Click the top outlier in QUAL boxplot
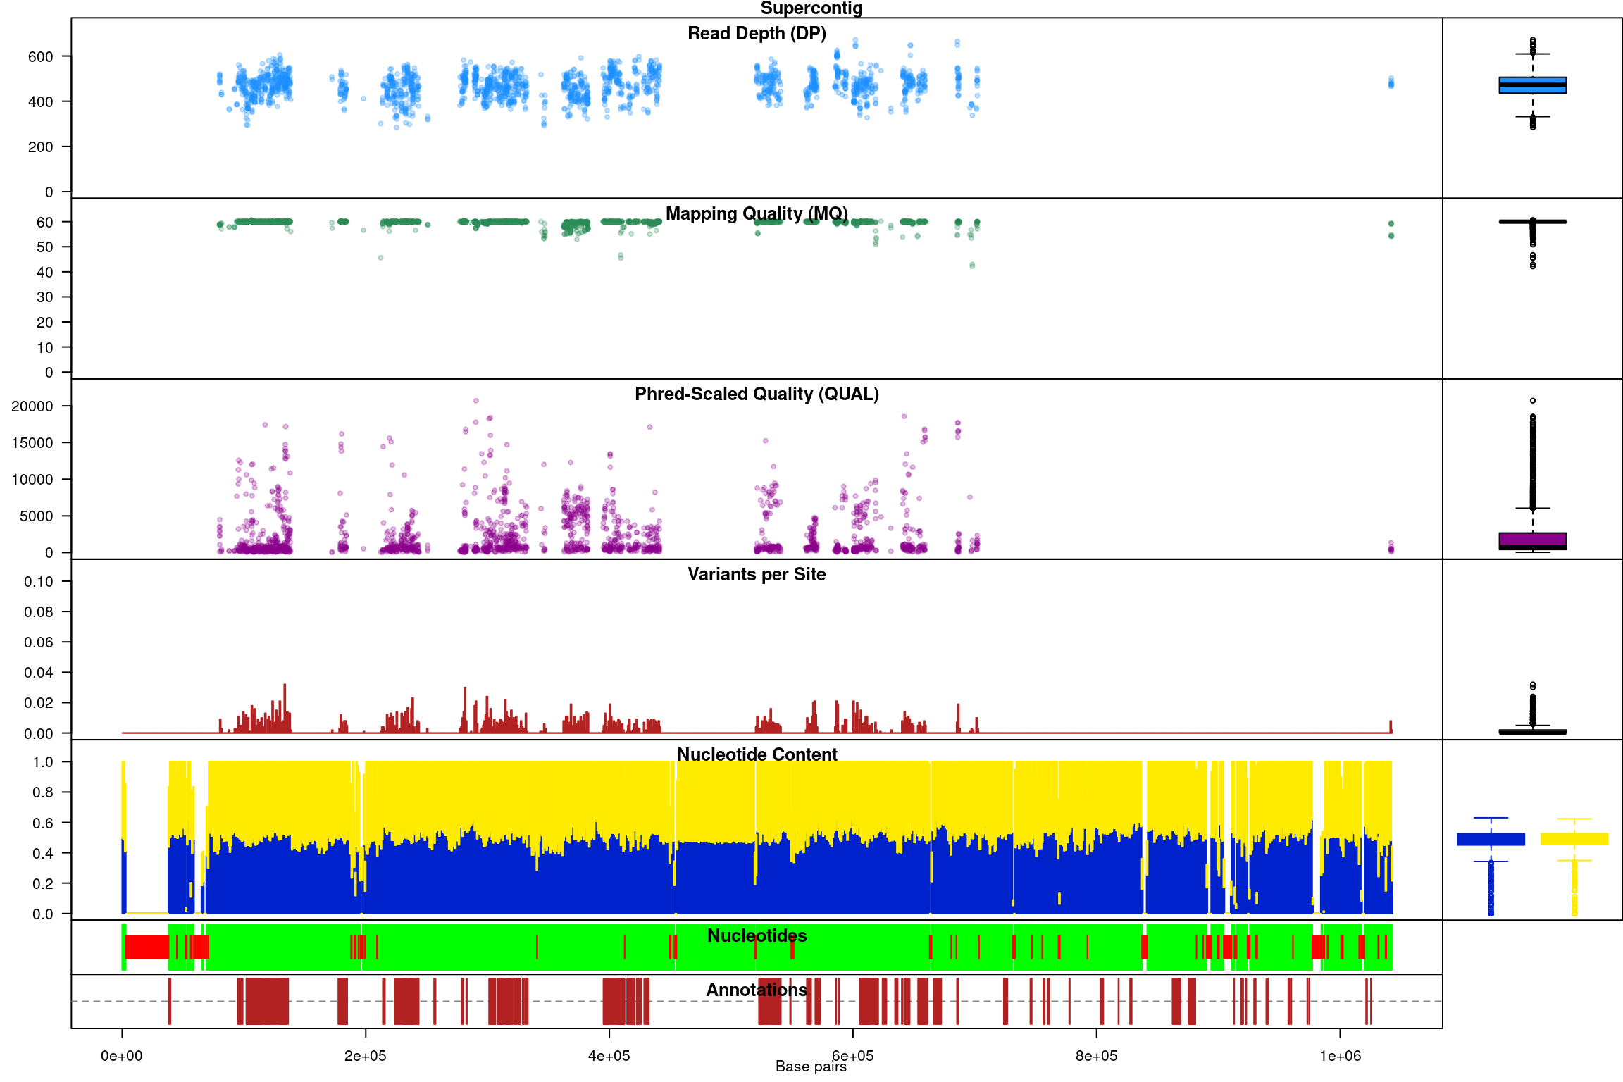This screenshot has width=1623, height=1082. [1533, 401]
